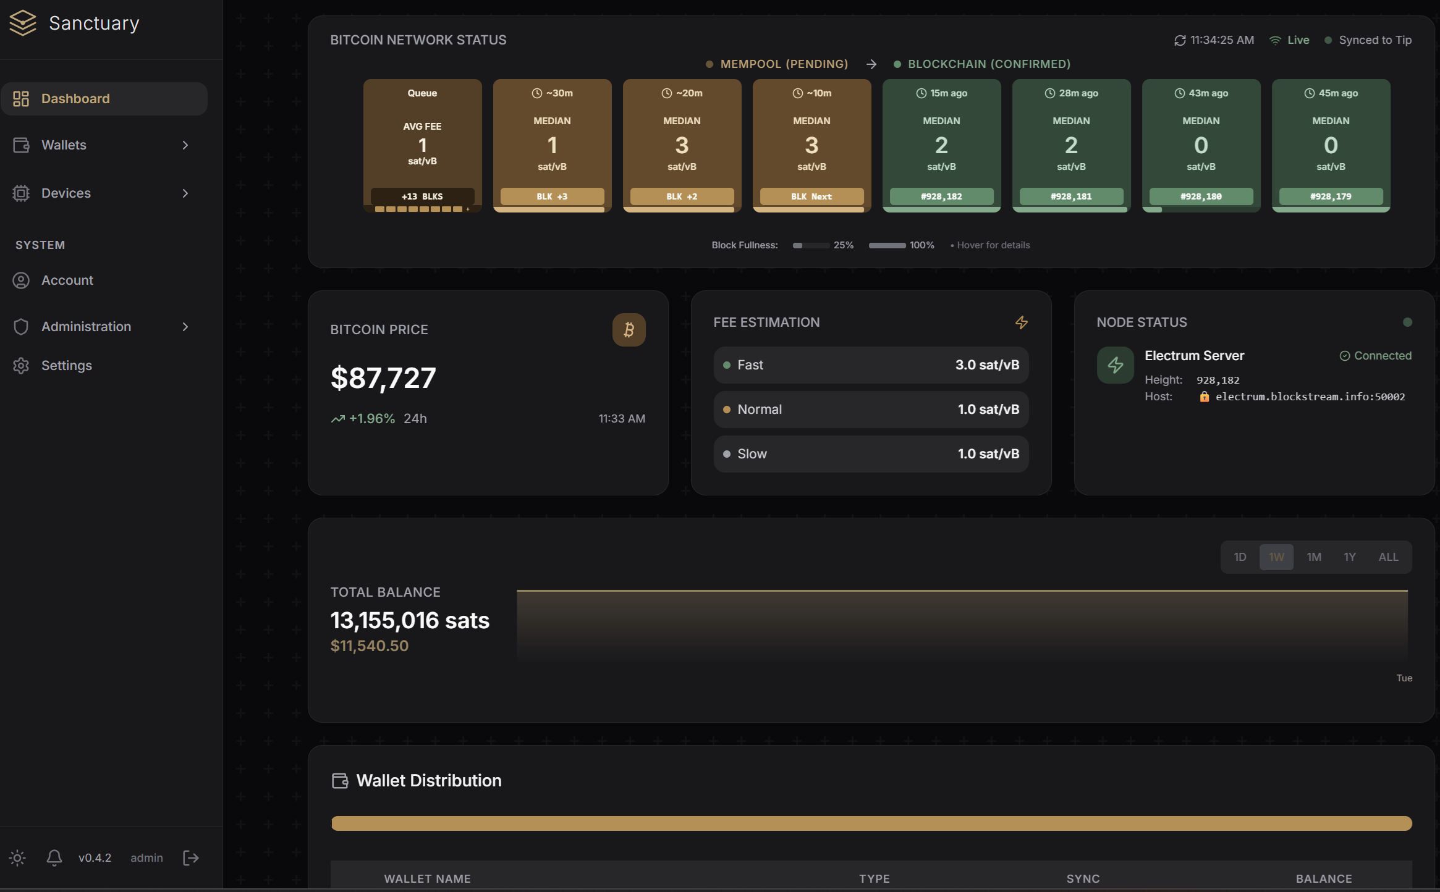This screenshot has width=1440, height=892.
Task: Click the Fast fee row
Action: pyautogui.click(x=871, y=365)
